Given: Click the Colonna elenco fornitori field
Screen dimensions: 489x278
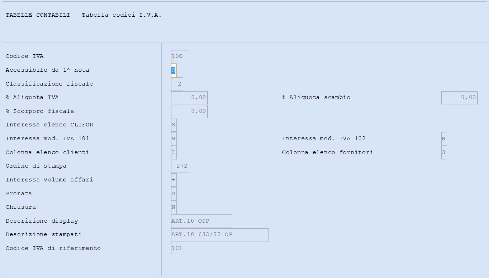Looking at the screenshot, I should coord(444,153).
